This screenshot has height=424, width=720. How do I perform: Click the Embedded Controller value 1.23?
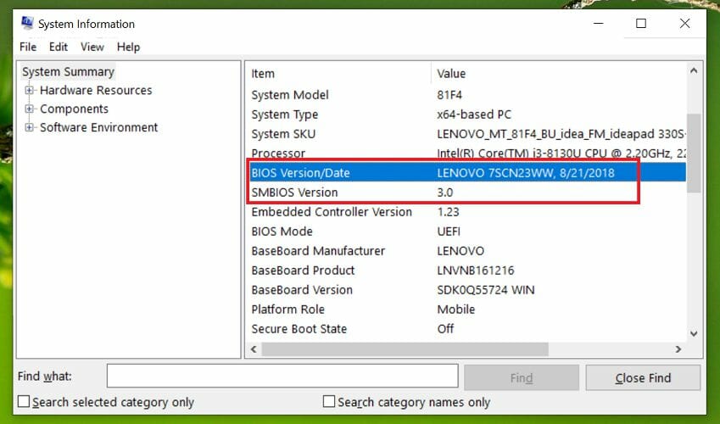448,212
